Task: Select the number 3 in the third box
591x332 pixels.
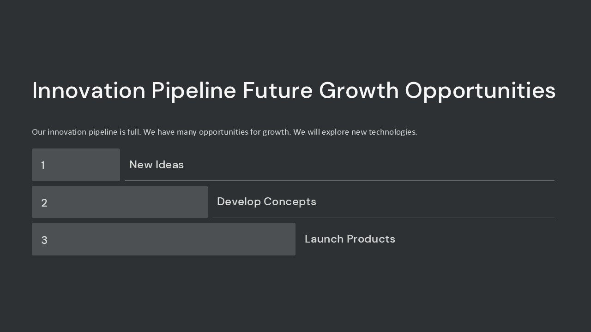Action: (44, 240)
